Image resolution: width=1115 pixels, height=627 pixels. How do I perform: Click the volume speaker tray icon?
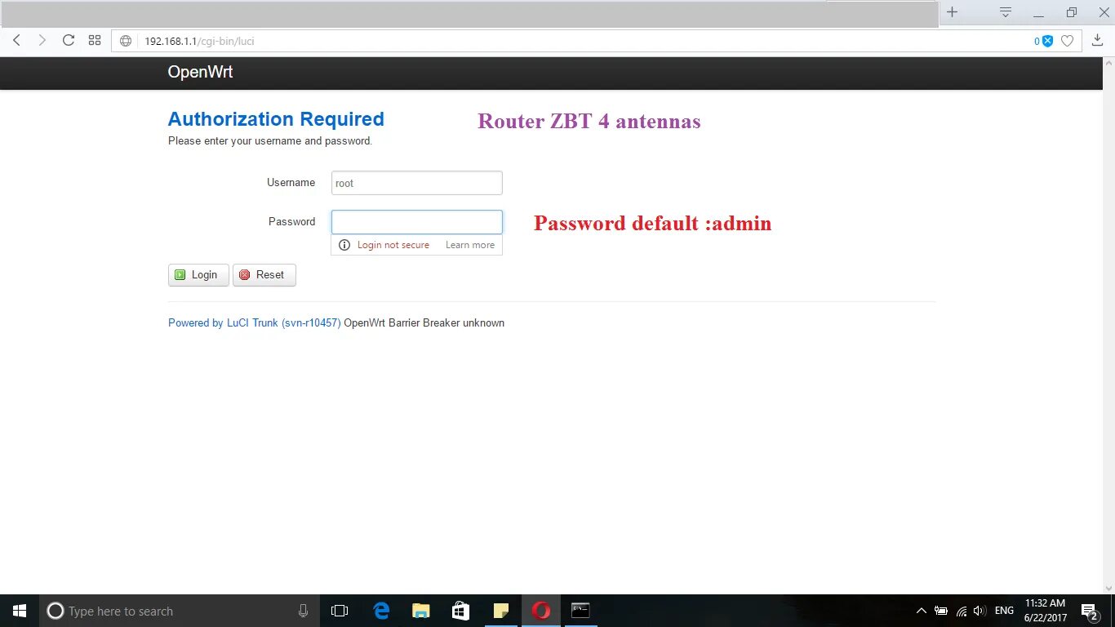tap(980, 611)
